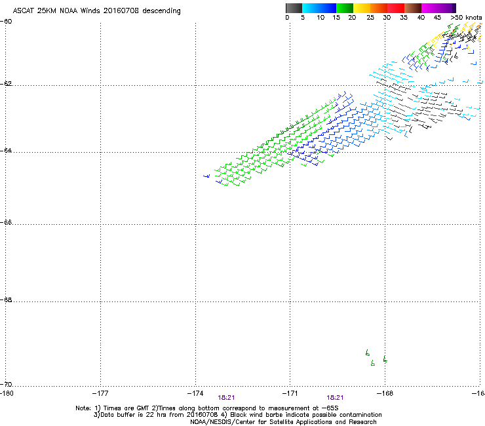This screenshot has width=485, height=426.
Task: Click the dark purple >50 knots color segment
Action: 454,8
